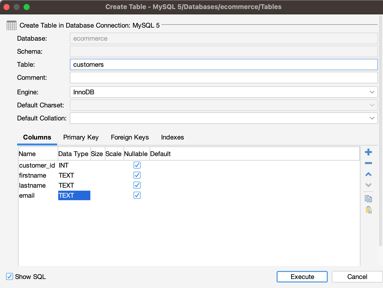
Task: Add a new column row
Action: (368, 152)
